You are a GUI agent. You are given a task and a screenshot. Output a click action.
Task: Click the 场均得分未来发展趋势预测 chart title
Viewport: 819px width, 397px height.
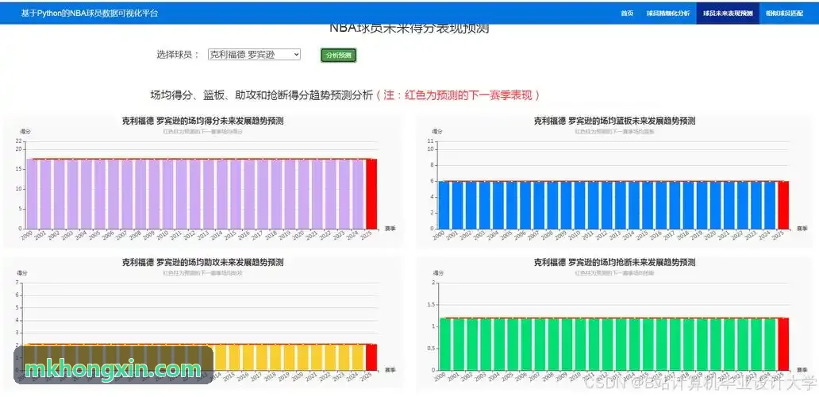(x=202, y=121)
